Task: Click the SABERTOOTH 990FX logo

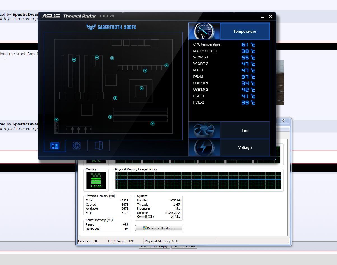Action: [x=111, y=27]
